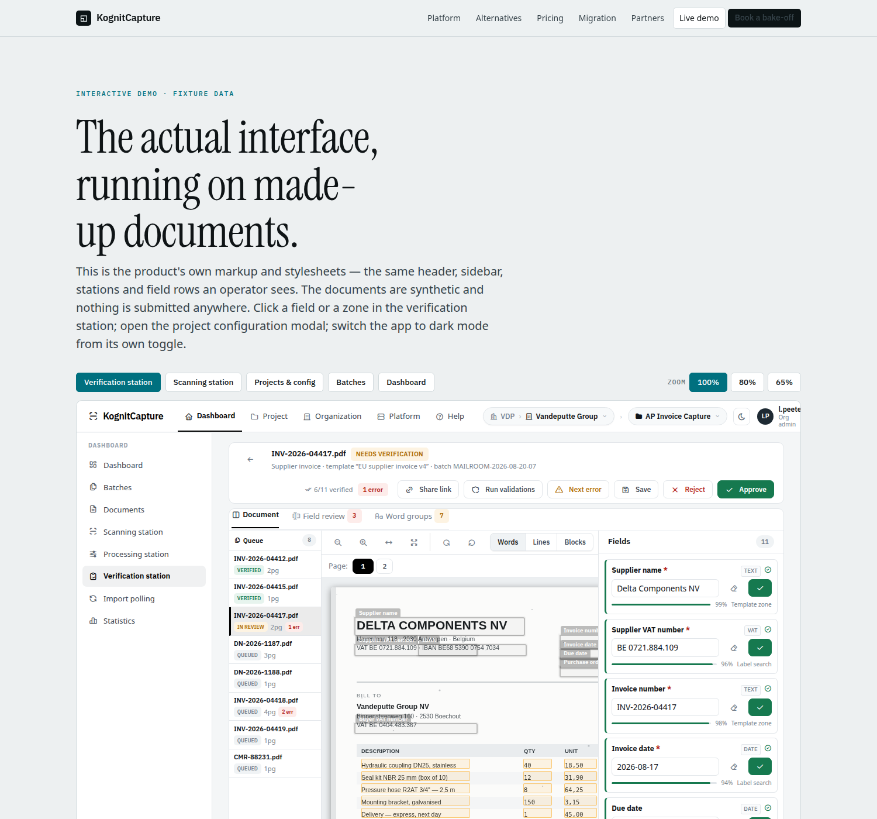Open the AP Invoice Capture project dropdown
Viewport: 877px width, 819px height.
pos(678,417)
